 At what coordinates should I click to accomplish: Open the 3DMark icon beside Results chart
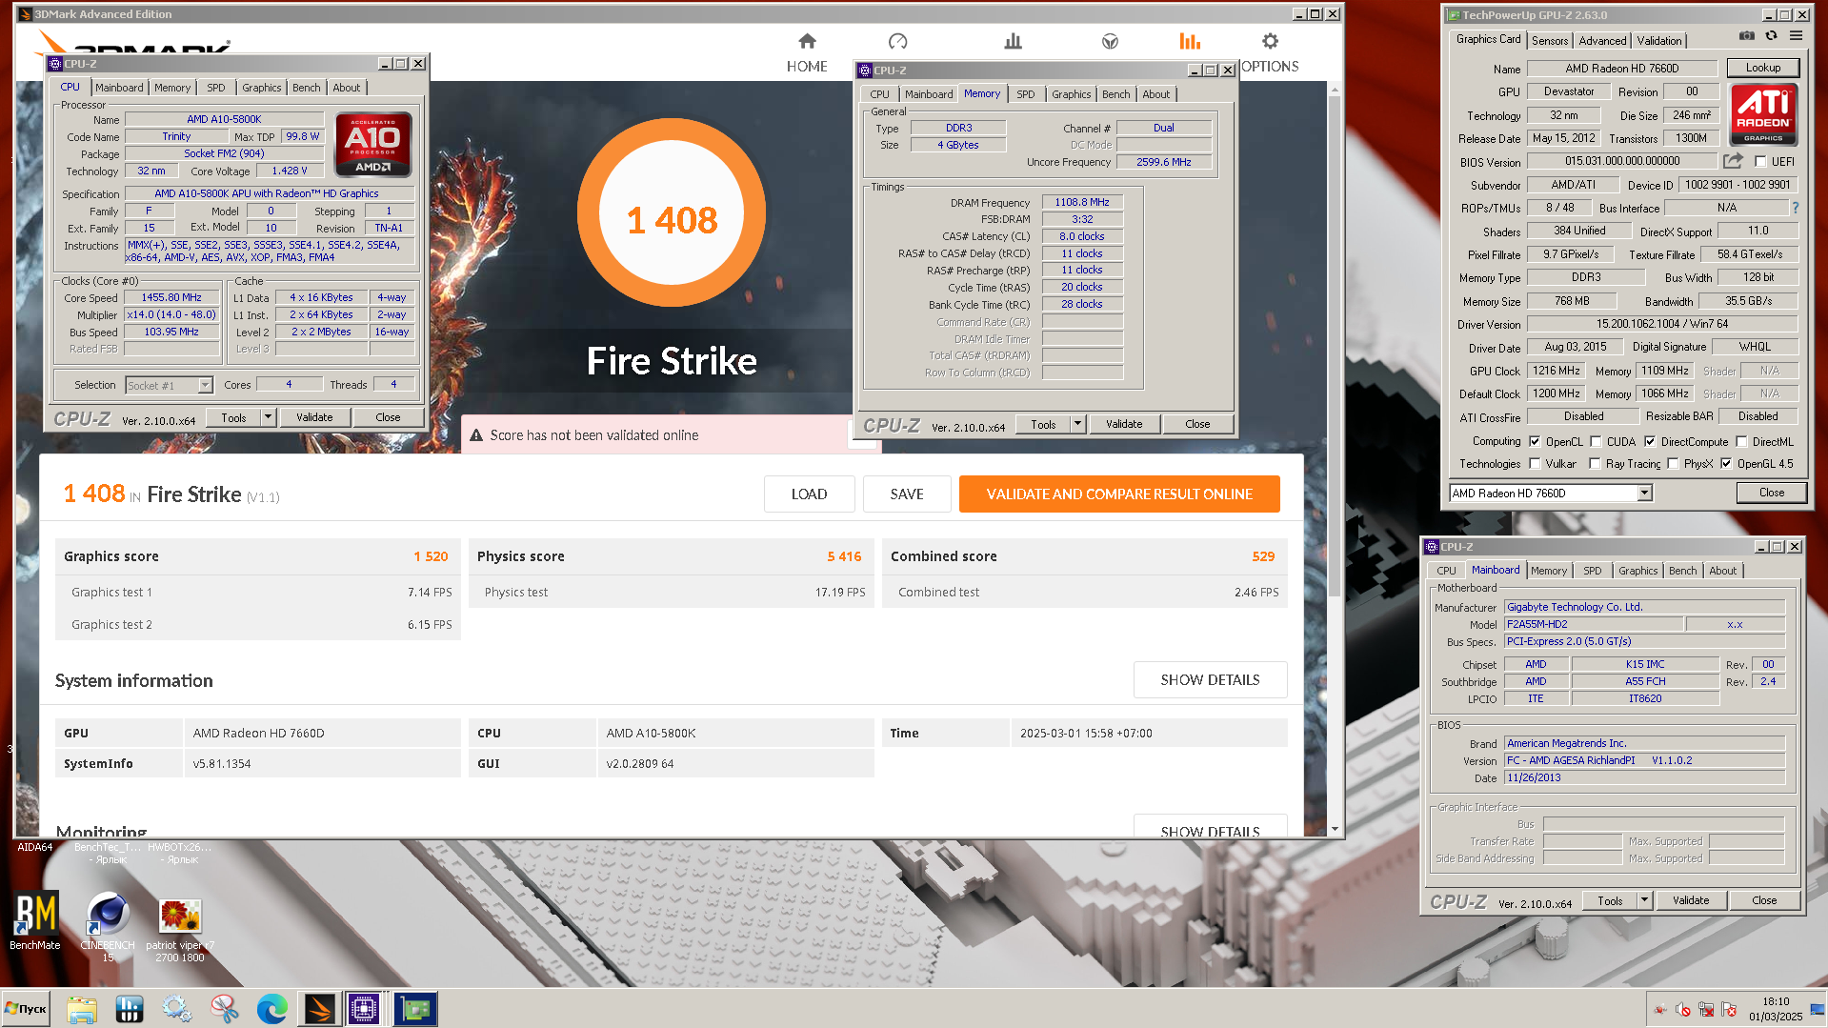pos(1110,41)
